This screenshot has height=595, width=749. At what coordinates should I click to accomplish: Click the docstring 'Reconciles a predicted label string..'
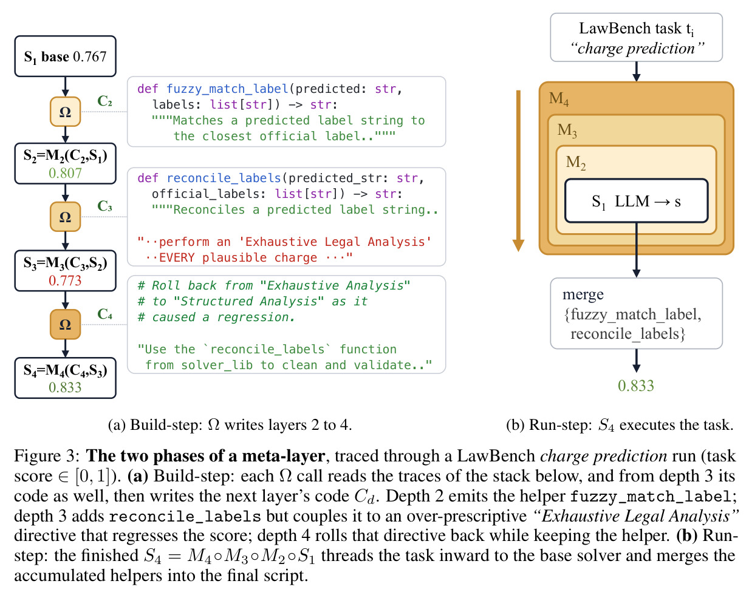click(295, 209)
